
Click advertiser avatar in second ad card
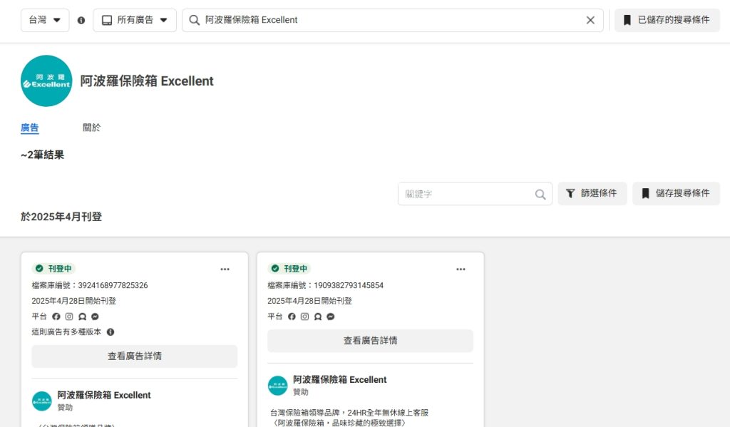277,386
